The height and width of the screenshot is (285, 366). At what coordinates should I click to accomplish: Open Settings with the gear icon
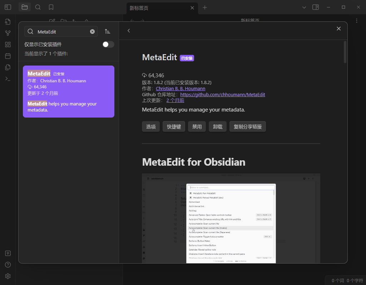pos(8,276)
